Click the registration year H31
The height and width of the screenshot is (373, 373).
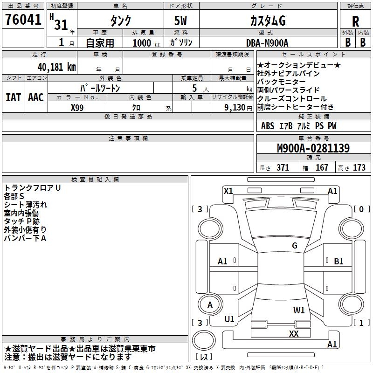point(59,22)
